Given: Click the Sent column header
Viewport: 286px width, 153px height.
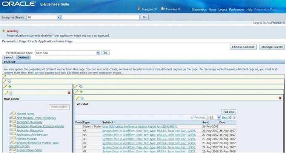Looking at the screenshot, I should coord(211,122).
